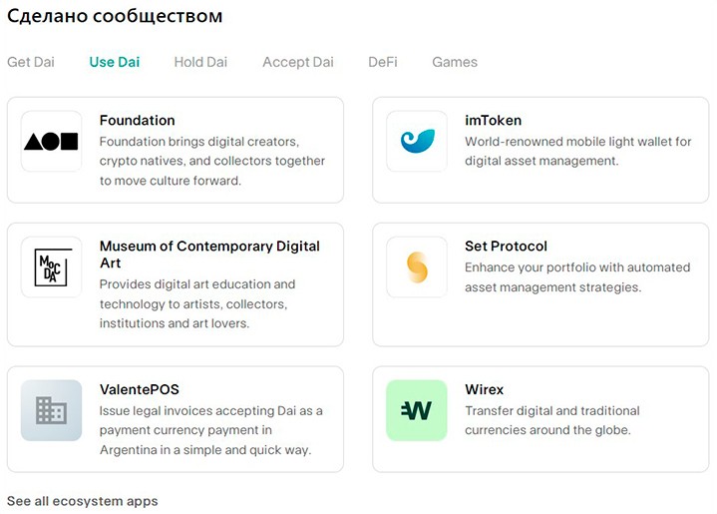Click the ValentePOS building icon
Viewport: 717px width, 514px height.
(51, 410)
